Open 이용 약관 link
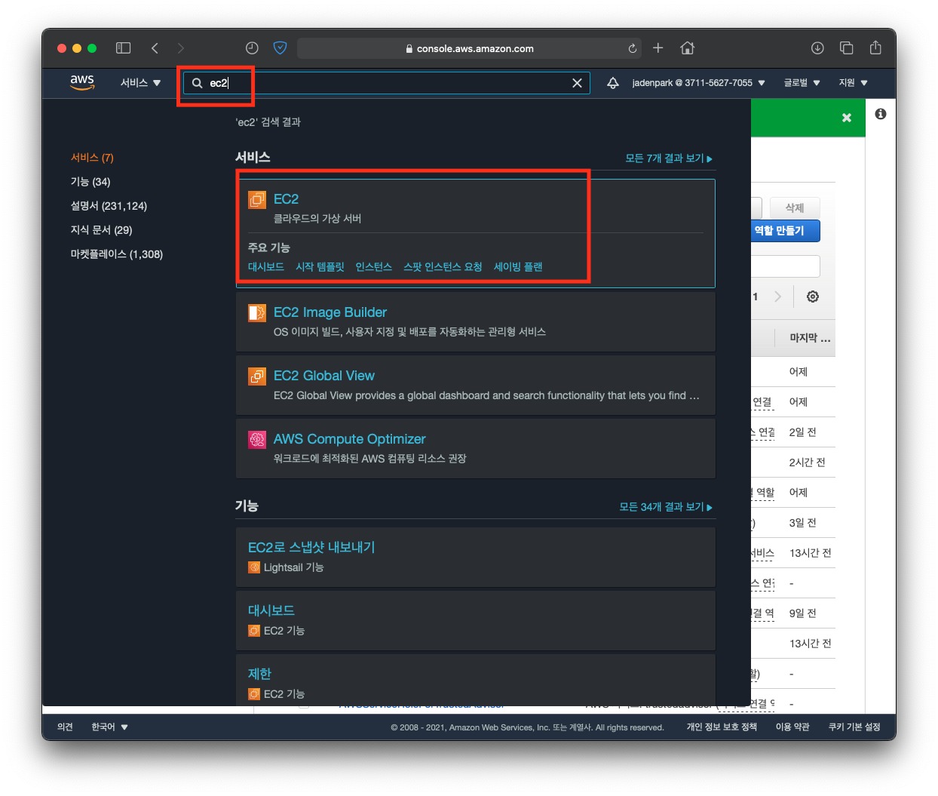This screenshot has width=938, height=796. [792, 727]
